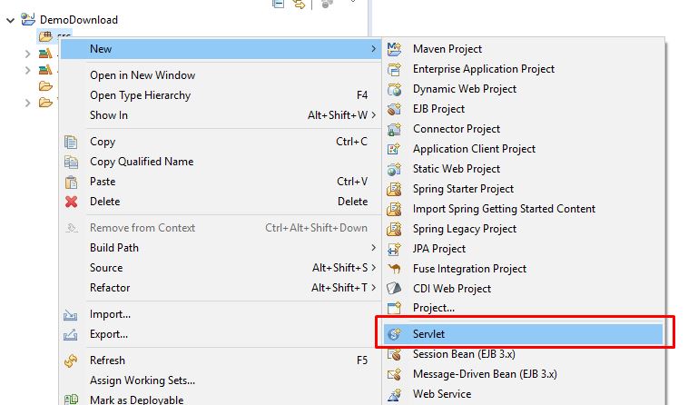Expand the Show In submenu arrow

[373, 115]
